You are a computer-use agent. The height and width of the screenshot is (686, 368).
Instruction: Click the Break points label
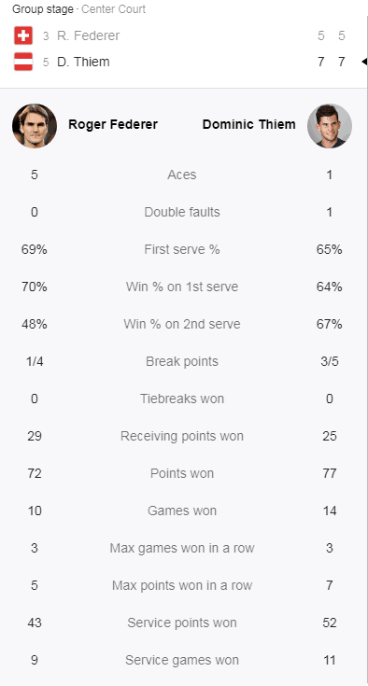point(182,361)
